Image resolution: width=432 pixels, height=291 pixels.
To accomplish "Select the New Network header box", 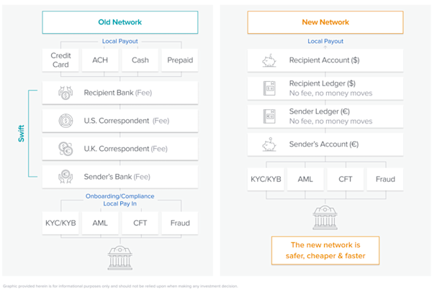I will 325,22.
